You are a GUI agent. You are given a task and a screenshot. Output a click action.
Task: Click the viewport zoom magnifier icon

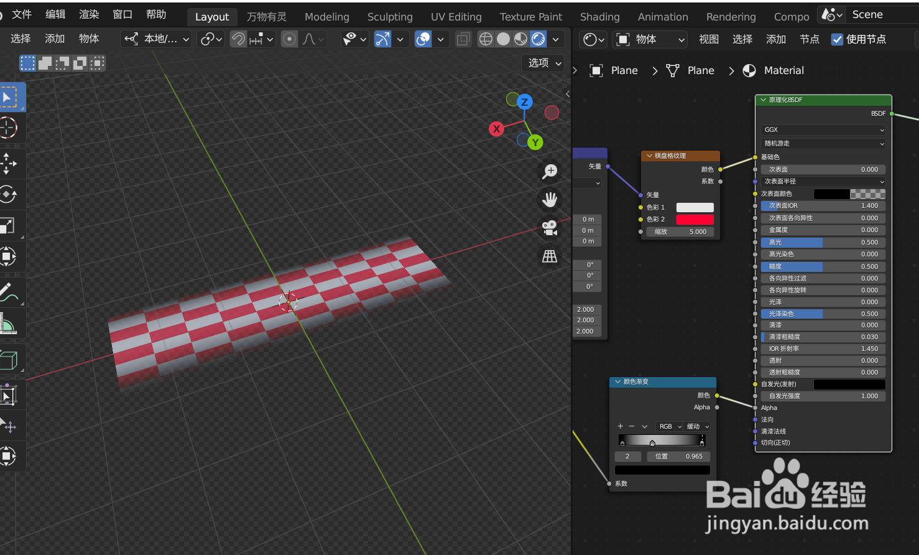(550, 172)
